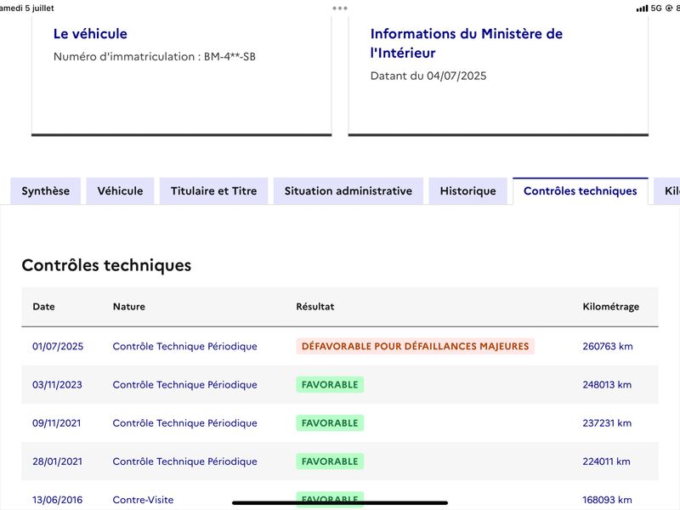680x510 pixels.
Task: Select the Contrôles techniques tab
Action: coord(581,190)
